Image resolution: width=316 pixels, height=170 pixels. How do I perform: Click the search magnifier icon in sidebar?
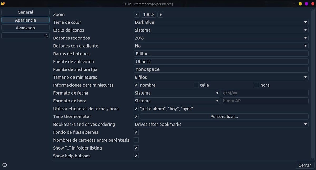tap(46, 35)
